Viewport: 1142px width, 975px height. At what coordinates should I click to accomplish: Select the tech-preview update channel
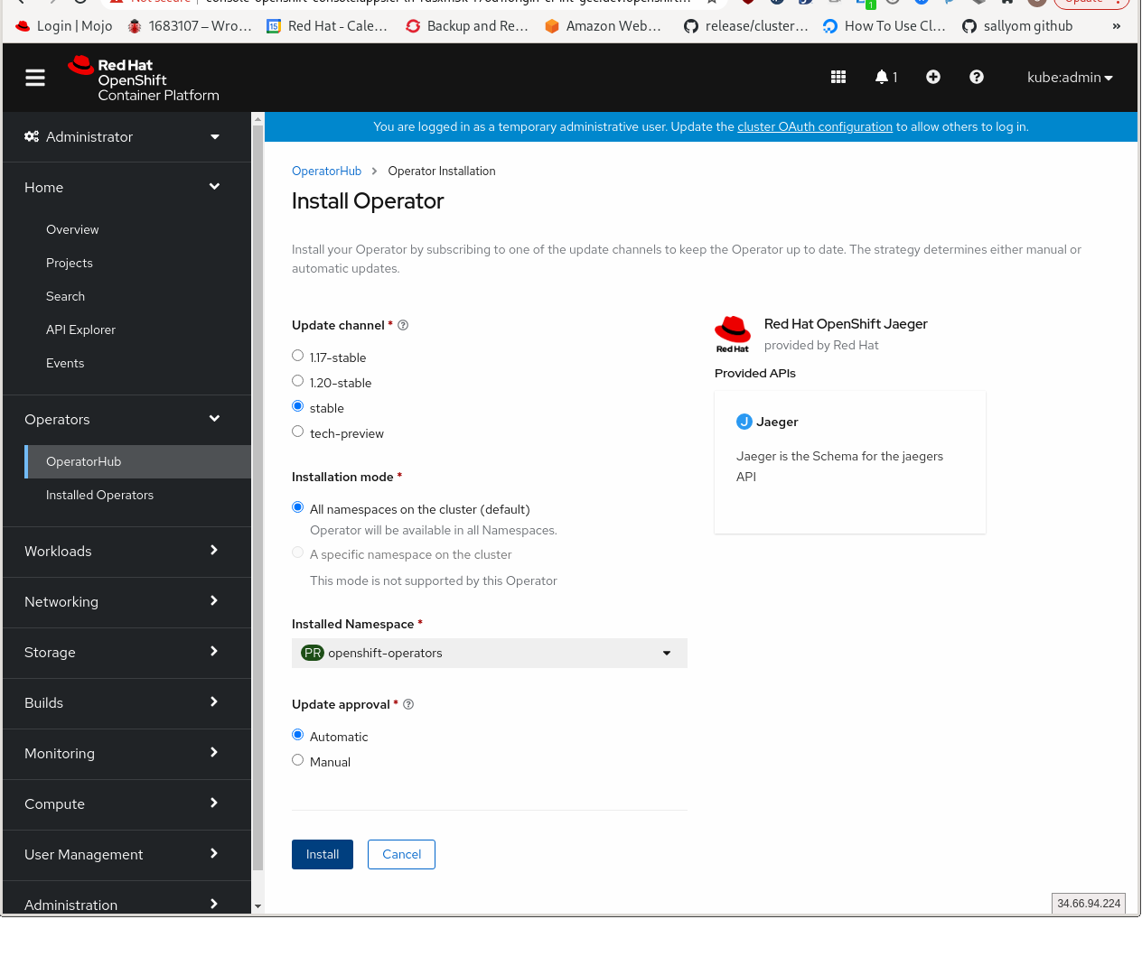[298, 432]
